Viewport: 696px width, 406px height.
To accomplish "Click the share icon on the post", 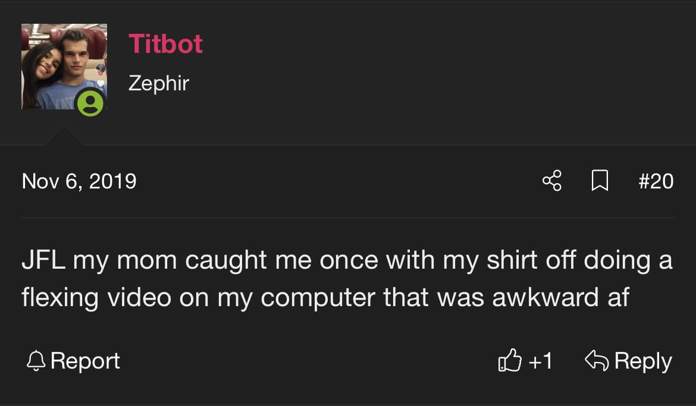I will [x=551, y=181].
